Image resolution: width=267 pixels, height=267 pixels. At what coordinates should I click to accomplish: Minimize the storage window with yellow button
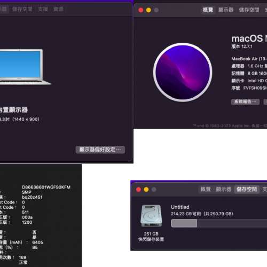click(x=146, y=190)
